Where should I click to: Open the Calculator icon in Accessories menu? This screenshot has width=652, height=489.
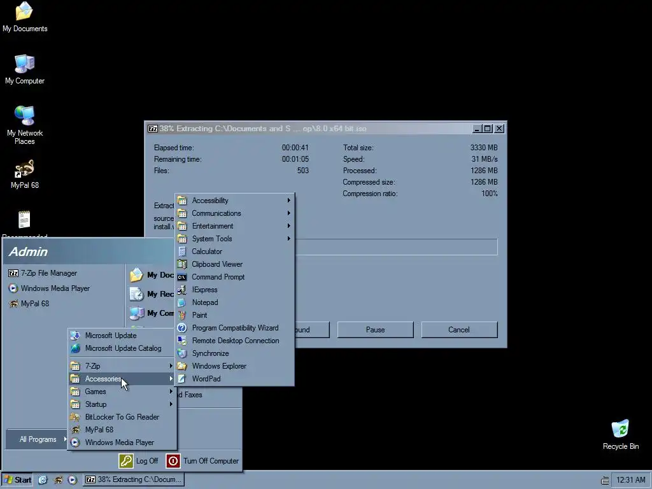click(x=181, y=252)
